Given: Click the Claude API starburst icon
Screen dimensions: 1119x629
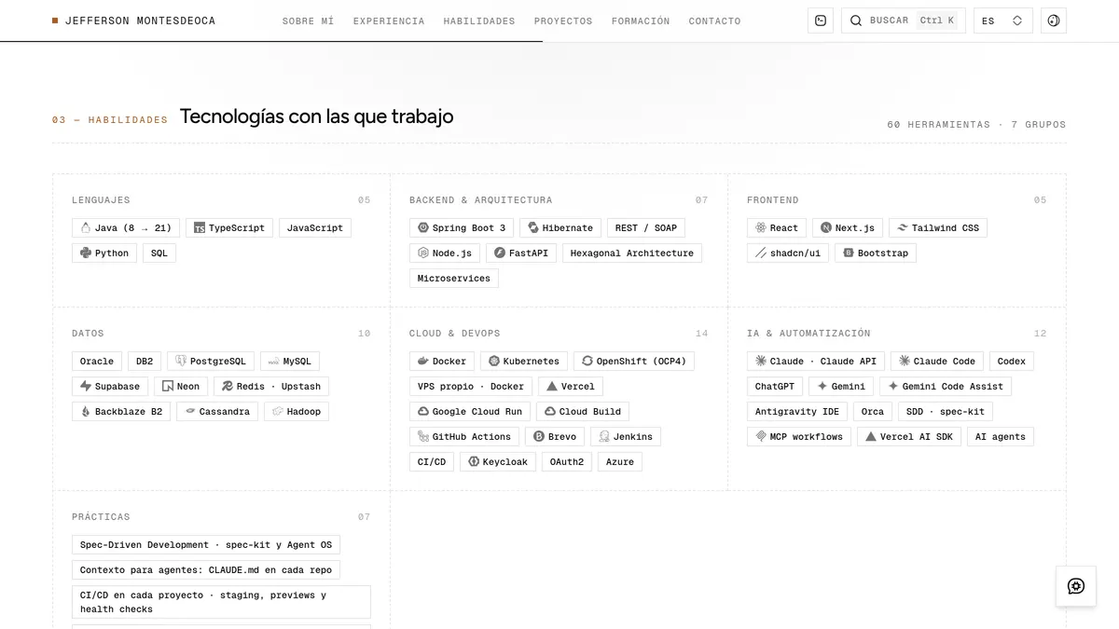Looking at the screenshot, I should 761,361.
